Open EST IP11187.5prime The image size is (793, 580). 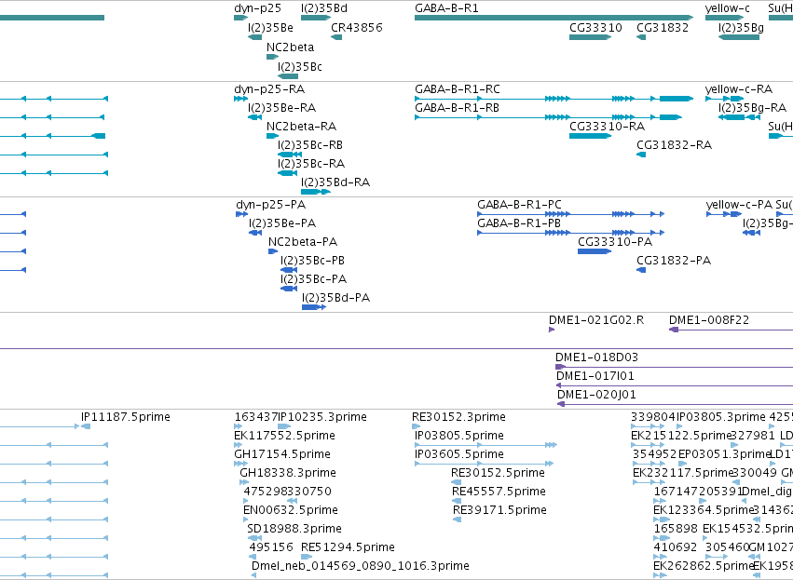tap(126, 417)
